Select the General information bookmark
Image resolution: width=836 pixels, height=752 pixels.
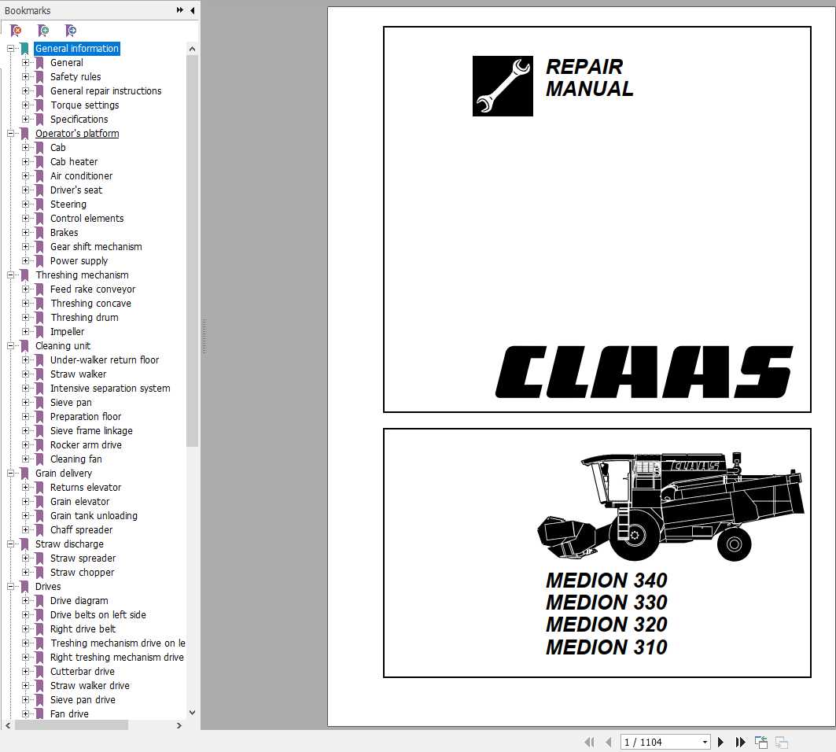77,49
